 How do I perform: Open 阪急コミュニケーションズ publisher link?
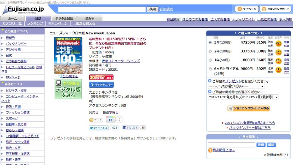click(x=121, y=61)
